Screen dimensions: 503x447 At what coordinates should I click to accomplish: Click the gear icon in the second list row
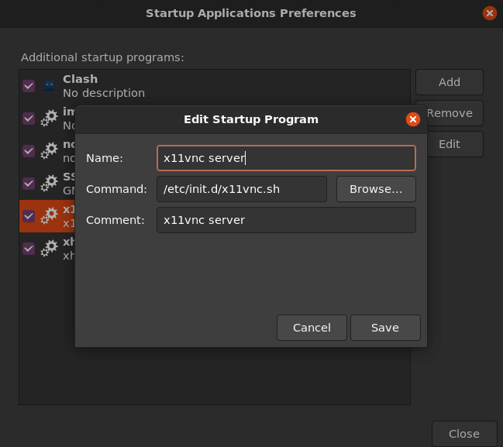click(x=49, y=118)
